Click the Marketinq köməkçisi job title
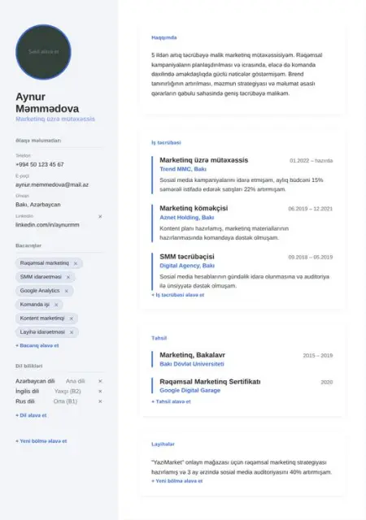This screenshot has height=520, width=366. pos(194,208)
